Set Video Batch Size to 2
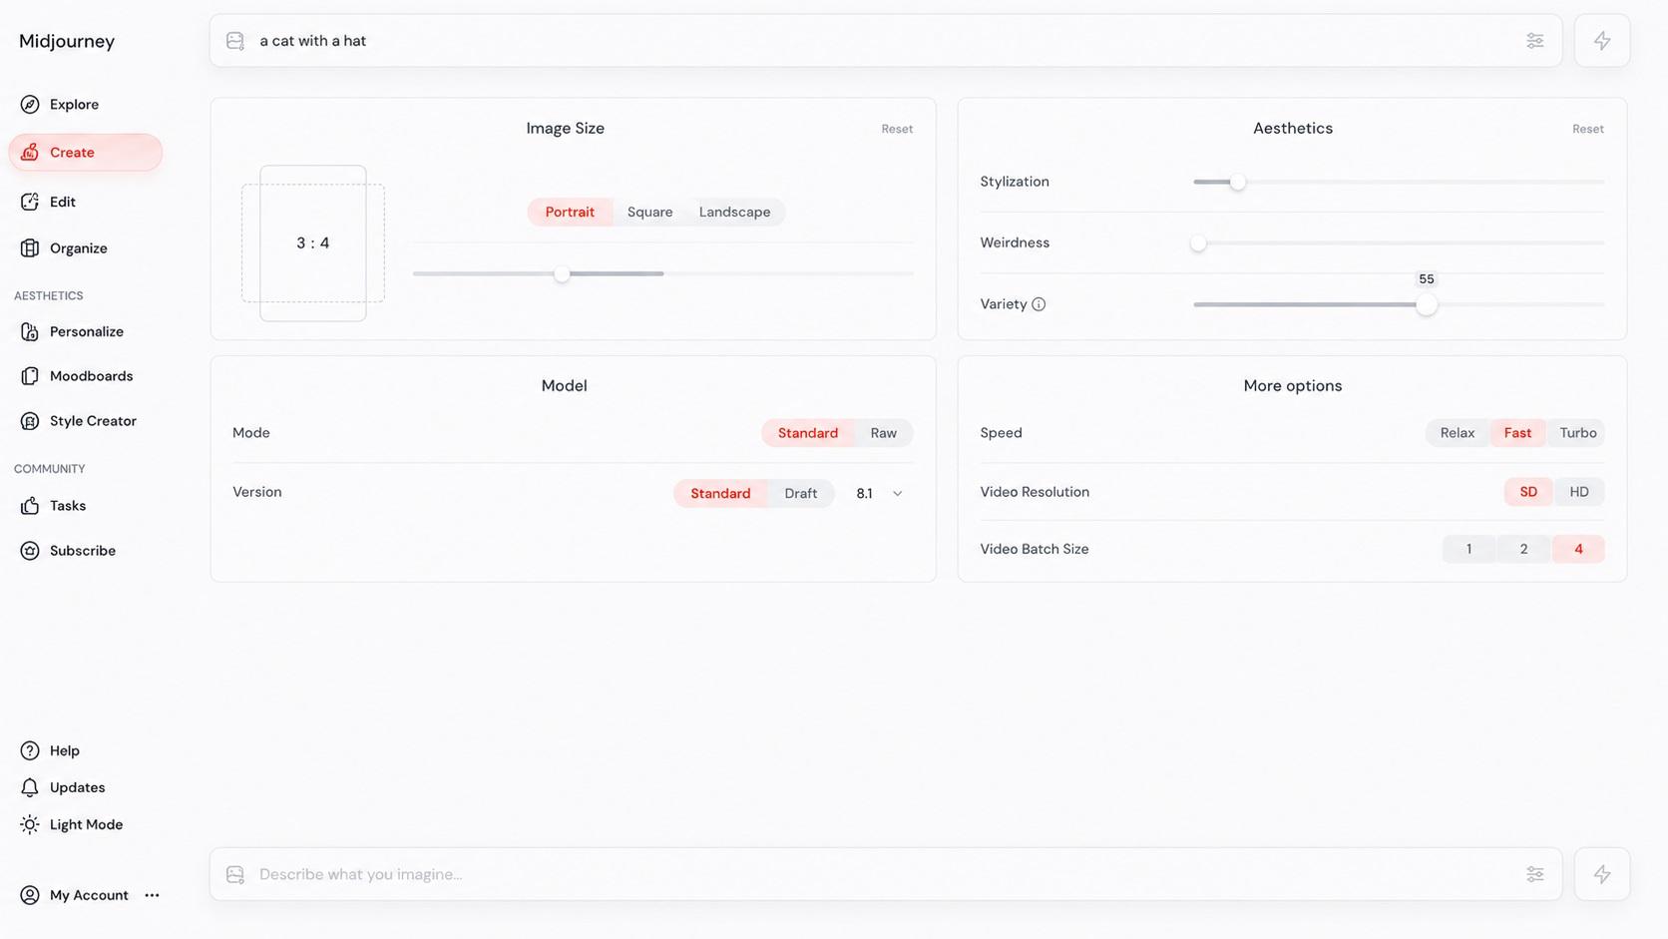This screenshot has height=939, width=1668. pos(1523,549)
